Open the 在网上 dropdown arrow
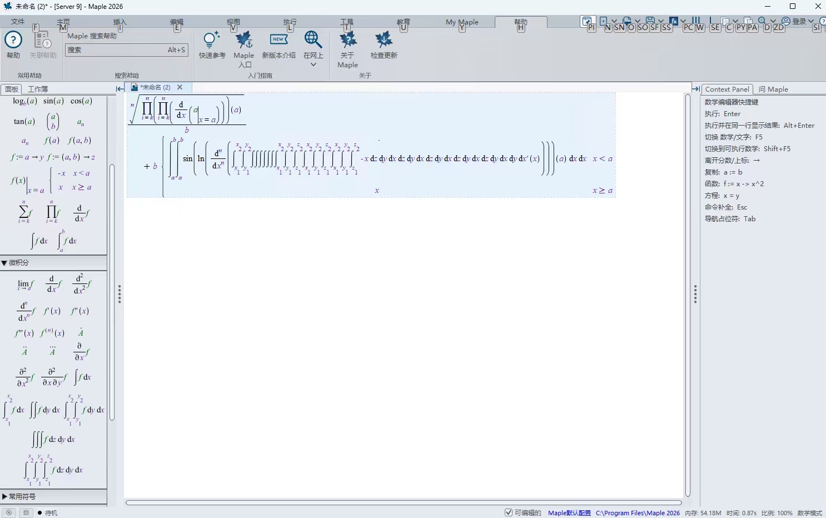Screen dimensions: 826x518 point(313,65)
